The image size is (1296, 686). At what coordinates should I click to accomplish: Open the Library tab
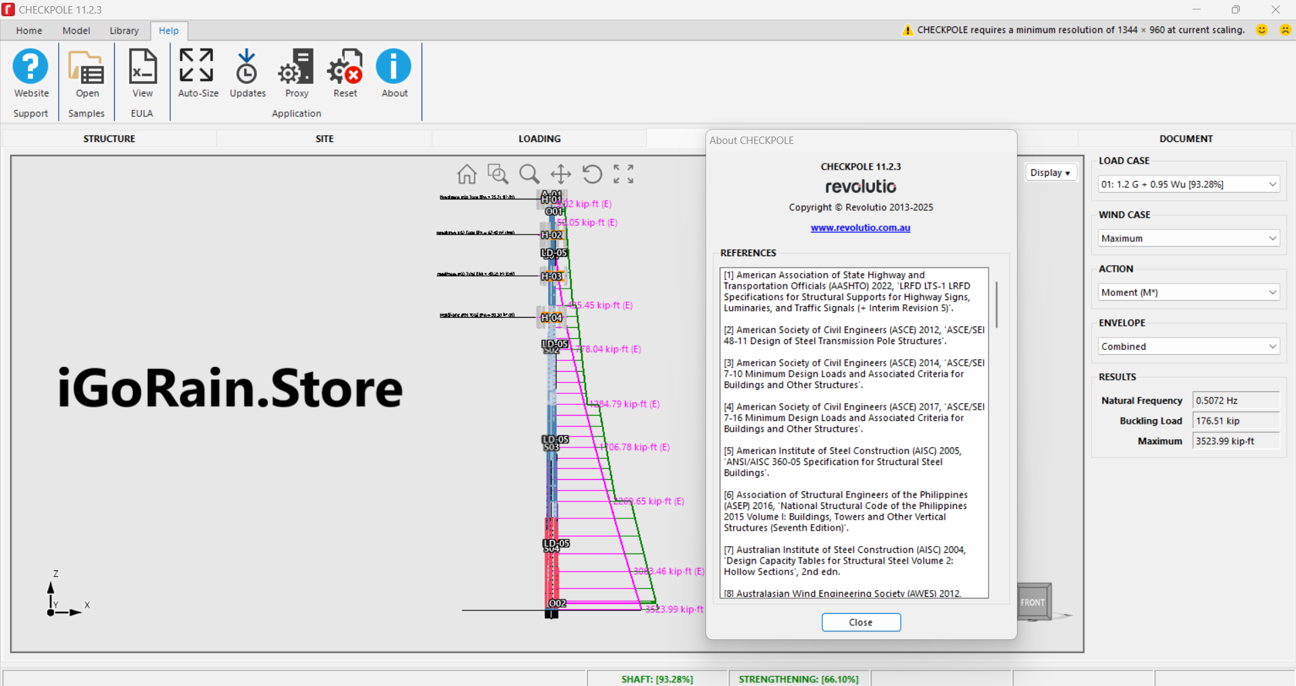(x=124, y=30)
